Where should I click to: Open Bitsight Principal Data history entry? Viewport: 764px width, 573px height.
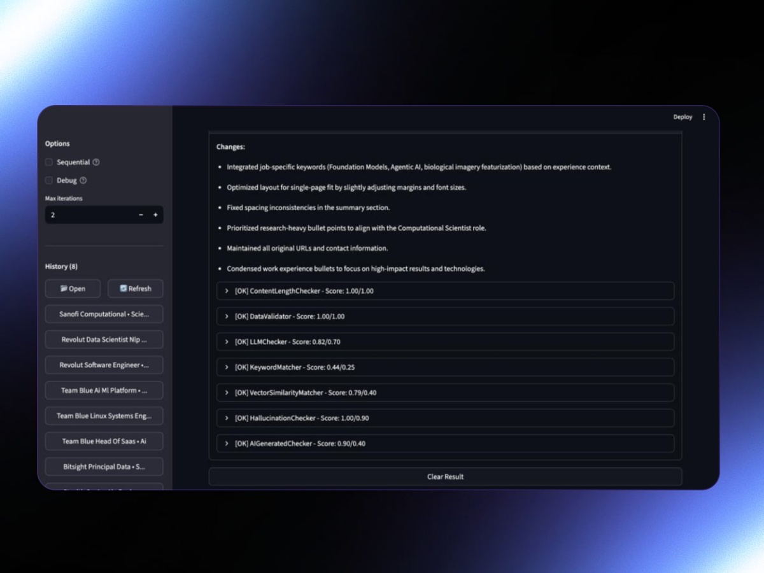click(x=104, y=467)
